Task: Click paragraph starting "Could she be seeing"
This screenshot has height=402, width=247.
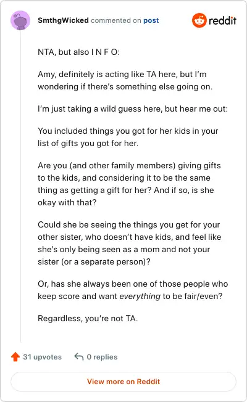Action: tap(130, 243)
